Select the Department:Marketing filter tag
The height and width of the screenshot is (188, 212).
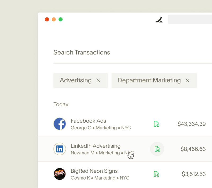coord(149,80)
